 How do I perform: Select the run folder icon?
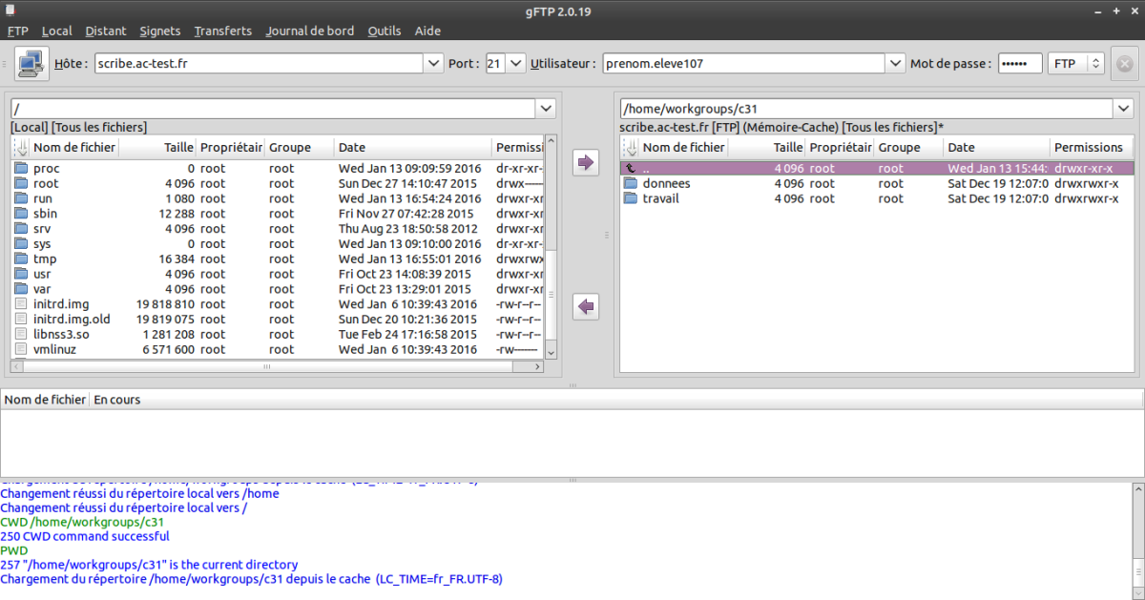point(22,198)
